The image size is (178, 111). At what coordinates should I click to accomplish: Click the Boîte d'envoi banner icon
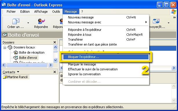point(5,35)
